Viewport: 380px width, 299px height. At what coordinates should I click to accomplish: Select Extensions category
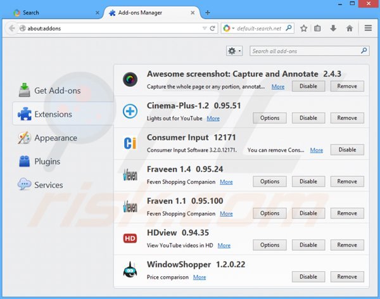[x=63, y=114]
